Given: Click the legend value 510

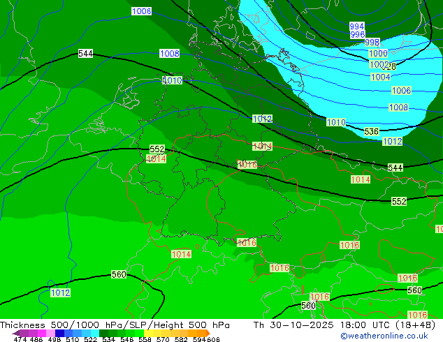Looking at the screenshot, I should click(73, 339).
